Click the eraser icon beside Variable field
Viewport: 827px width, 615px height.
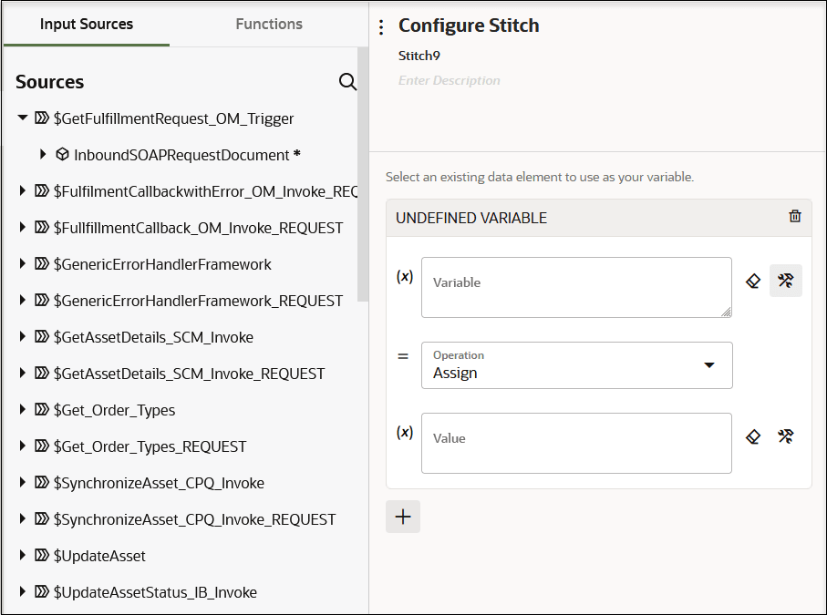tap(753, 282)
